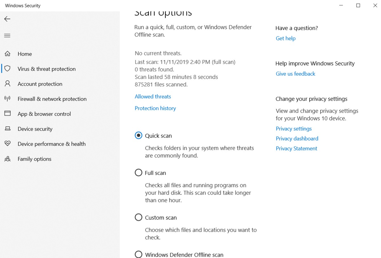
Task: Go to Home in sidebar
Action: click(x=25, y=54)
